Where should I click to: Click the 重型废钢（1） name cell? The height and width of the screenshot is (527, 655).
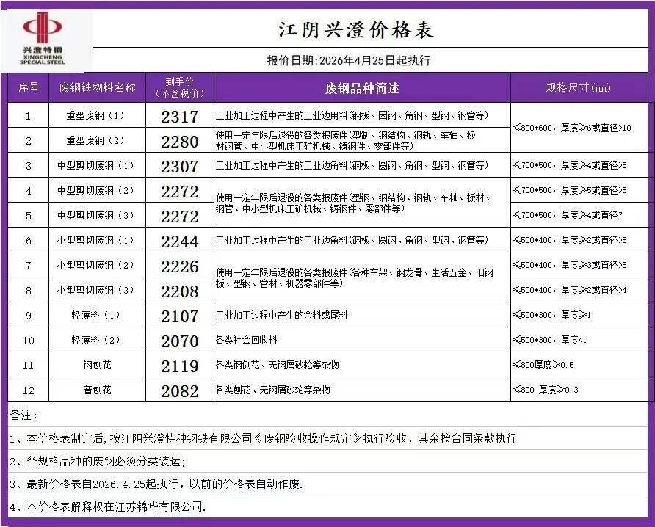97,116
